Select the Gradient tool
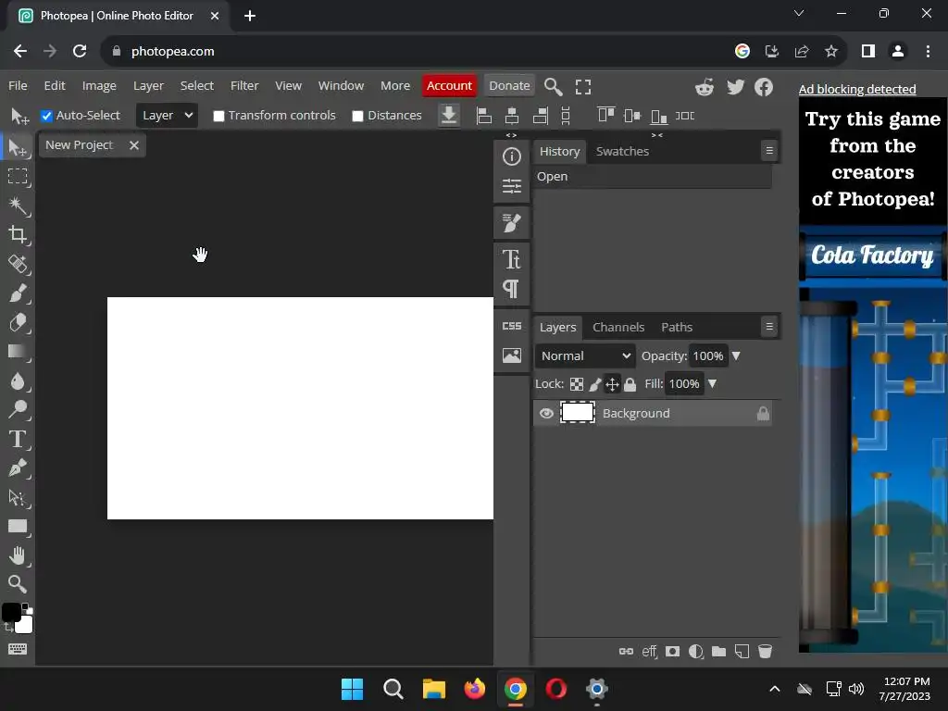The width and height of the screenshot is (948, 711). (18, 351)
